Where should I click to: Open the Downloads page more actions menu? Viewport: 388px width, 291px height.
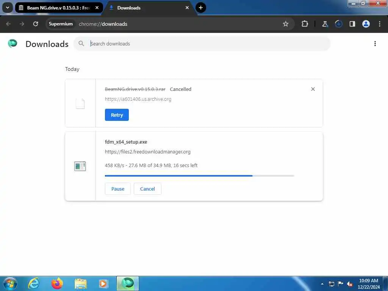click(x=375, y=44)
